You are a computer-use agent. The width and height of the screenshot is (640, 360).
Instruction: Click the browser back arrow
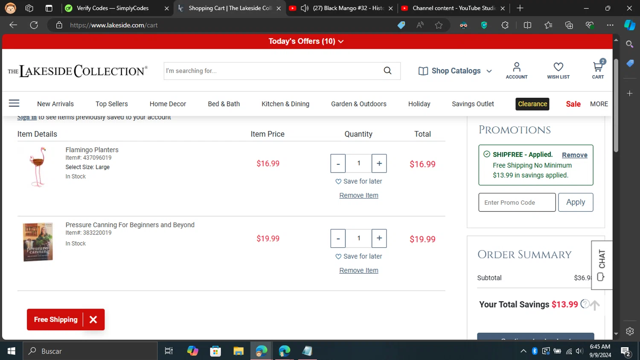coord(13,25)
